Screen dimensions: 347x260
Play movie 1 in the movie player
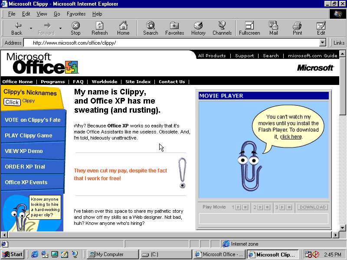(x=238, y=207)
